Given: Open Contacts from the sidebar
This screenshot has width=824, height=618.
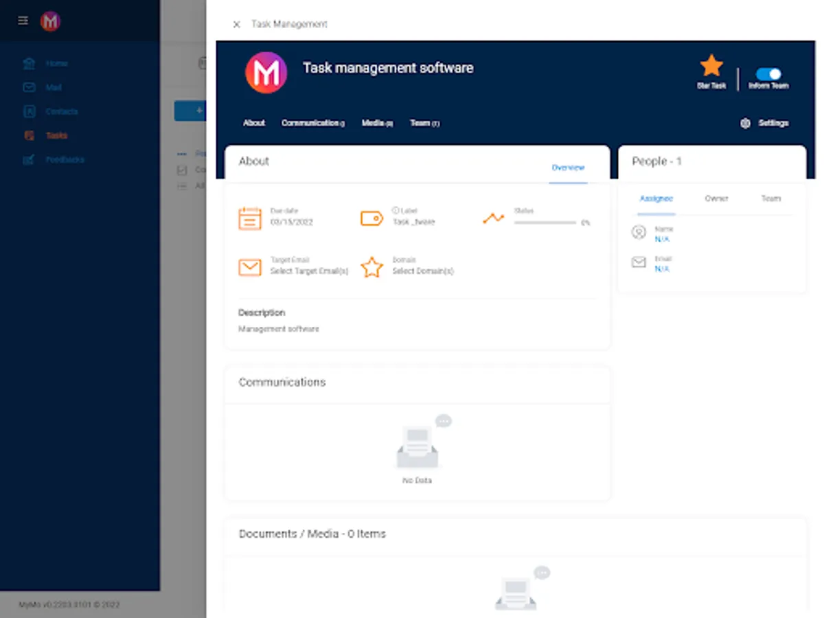Looking at the screenshot, I should tap(62, 111).
